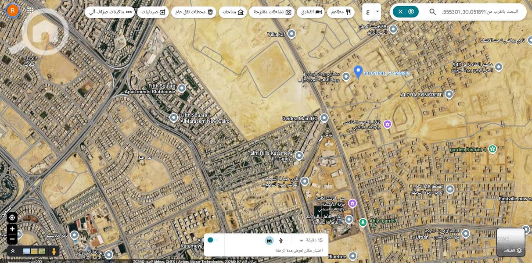Filter by صيدليات pharmacies
This screenshot has height=263, width=532.
[154, 12]
